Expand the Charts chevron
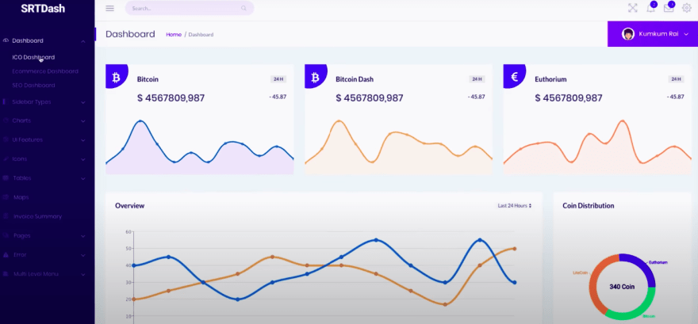 [83, 121]
